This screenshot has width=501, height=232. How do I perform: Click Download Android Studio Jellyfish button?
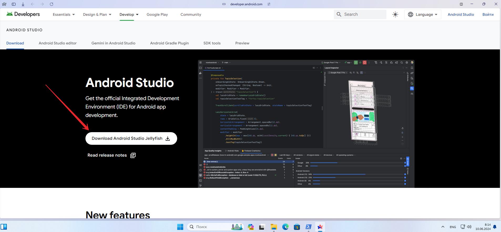[x=131, y=138]
